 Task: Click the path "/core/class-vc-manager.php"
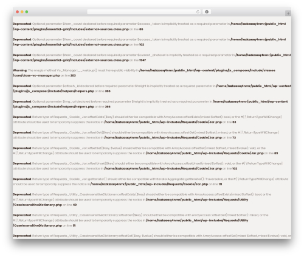(36, 75)
